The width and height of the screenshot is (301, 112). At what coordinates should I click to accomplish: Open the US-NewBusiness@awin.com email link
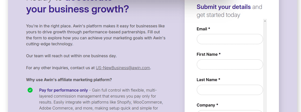click(x=123, y=68)
